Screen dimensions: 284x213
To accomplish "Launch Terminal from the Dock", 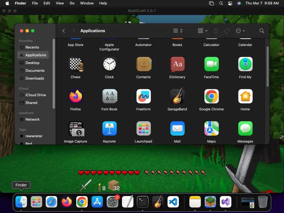I will (x=143, y=202).
